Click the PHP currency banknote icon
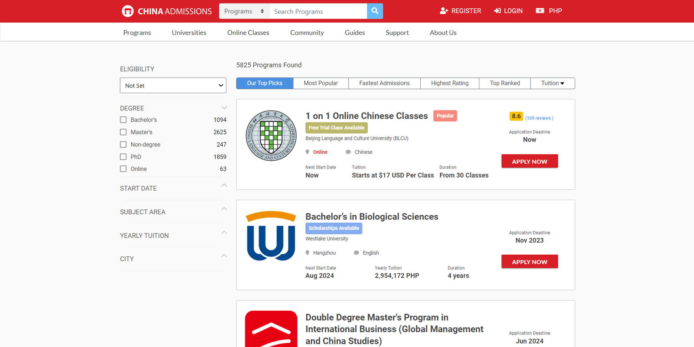 (x=540, y=11)
